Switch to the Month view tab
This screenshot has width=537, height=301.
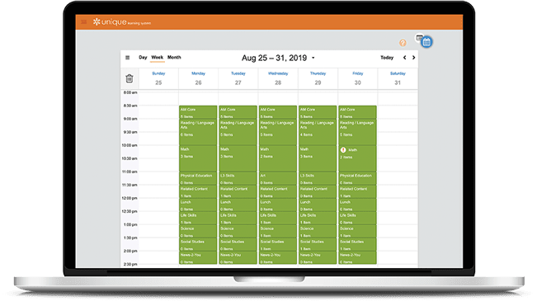pyautogui.click(x=174, y=57)
